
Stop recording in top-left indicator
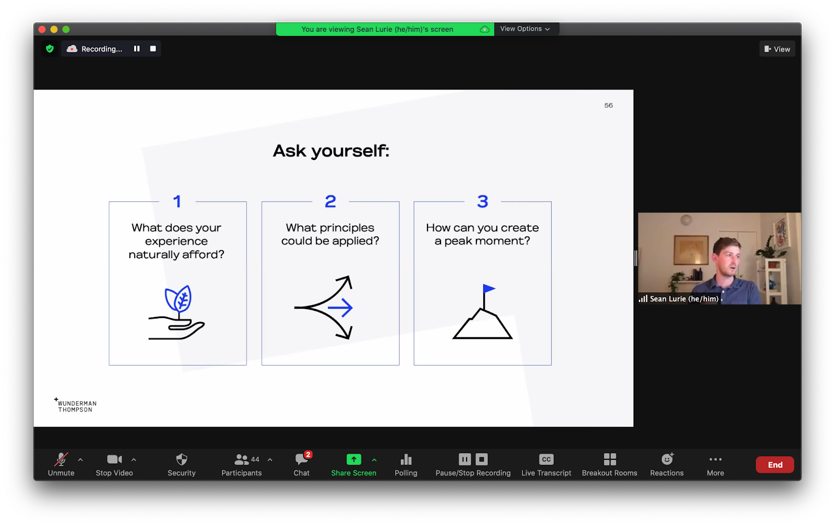pyautogui.click(x=153, y=49)
